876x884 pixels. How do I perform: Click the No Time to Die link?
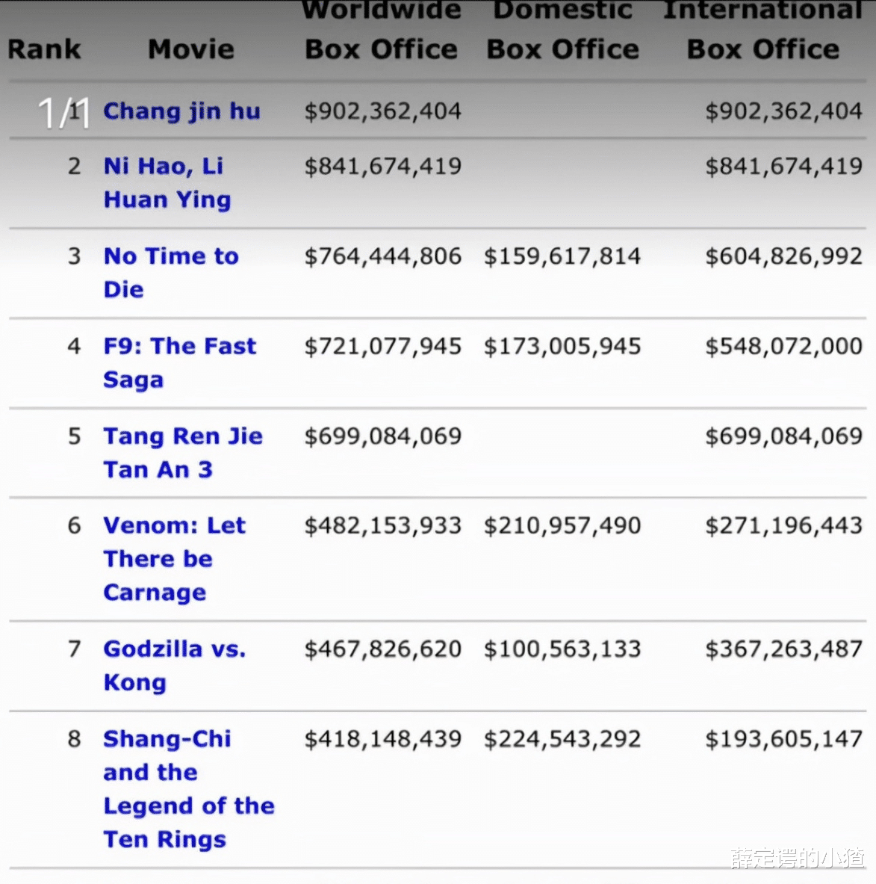pos(170,272)
